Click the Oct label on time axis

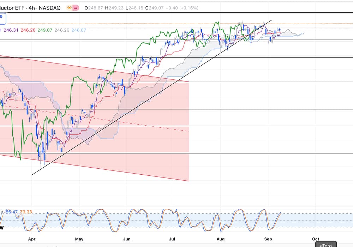(316, 239)
